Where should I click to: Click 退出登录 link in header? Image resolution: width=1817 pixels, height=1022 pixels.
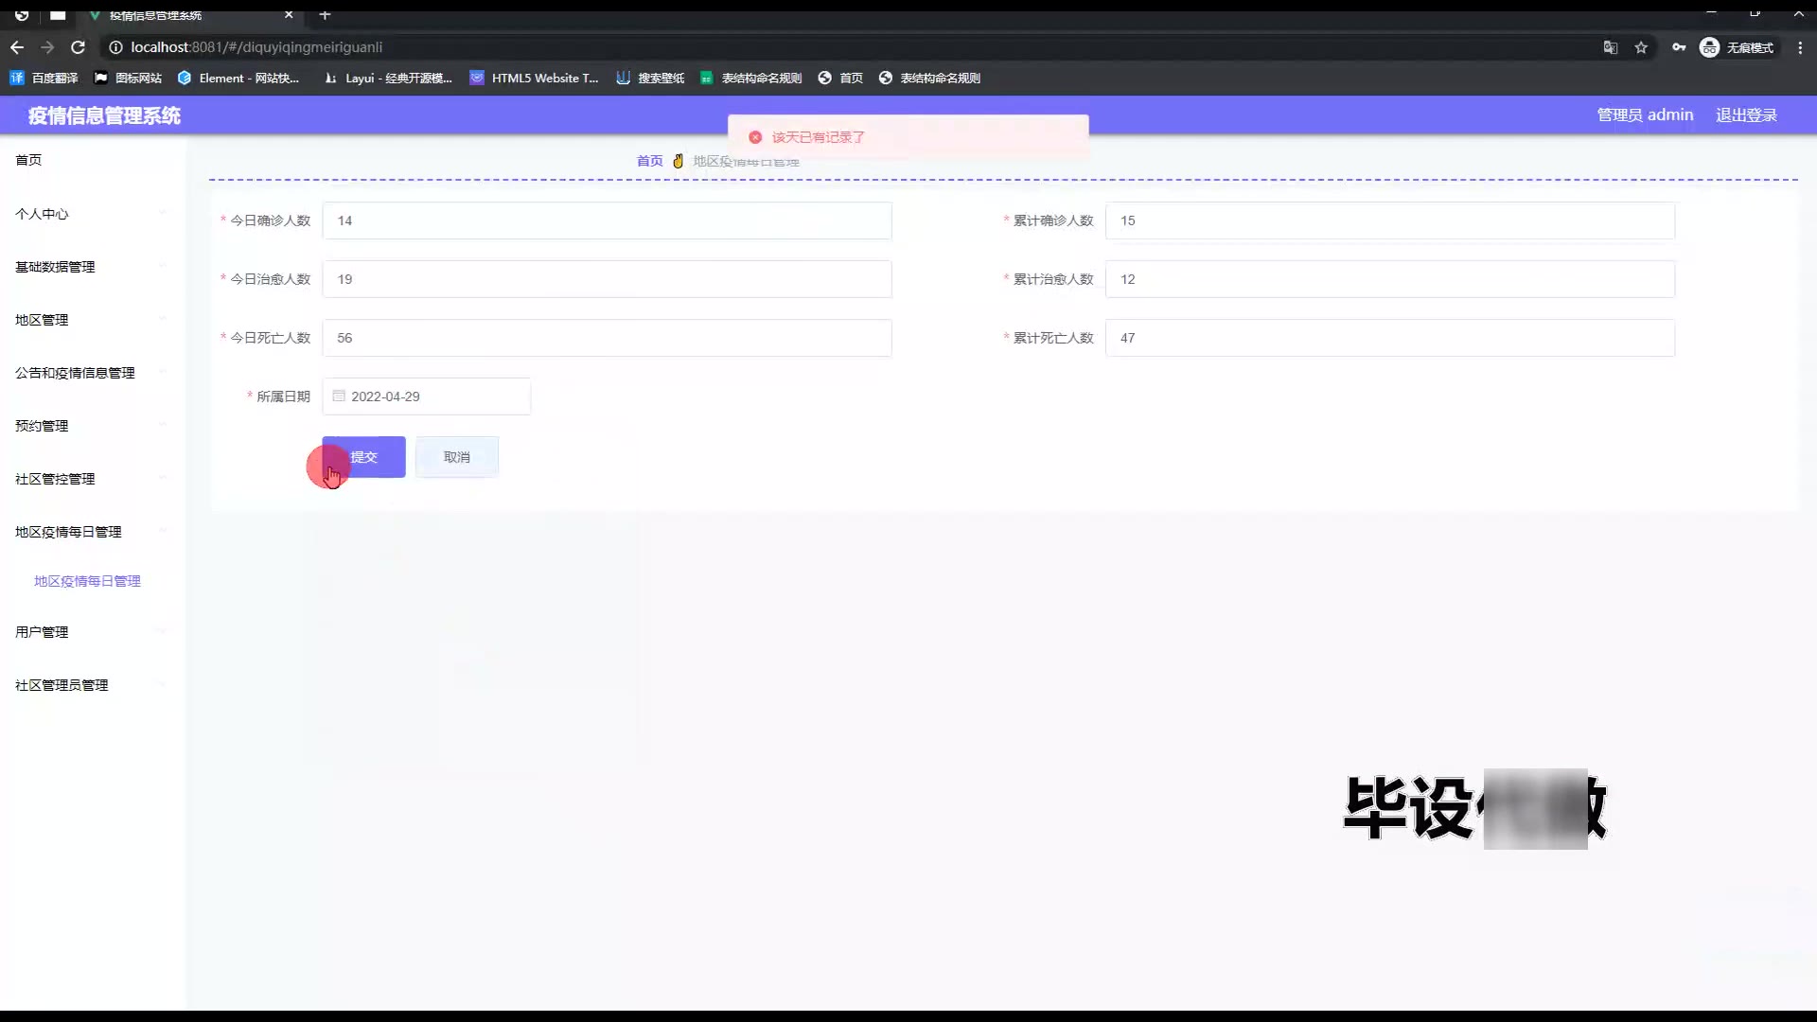[1746, 115]
